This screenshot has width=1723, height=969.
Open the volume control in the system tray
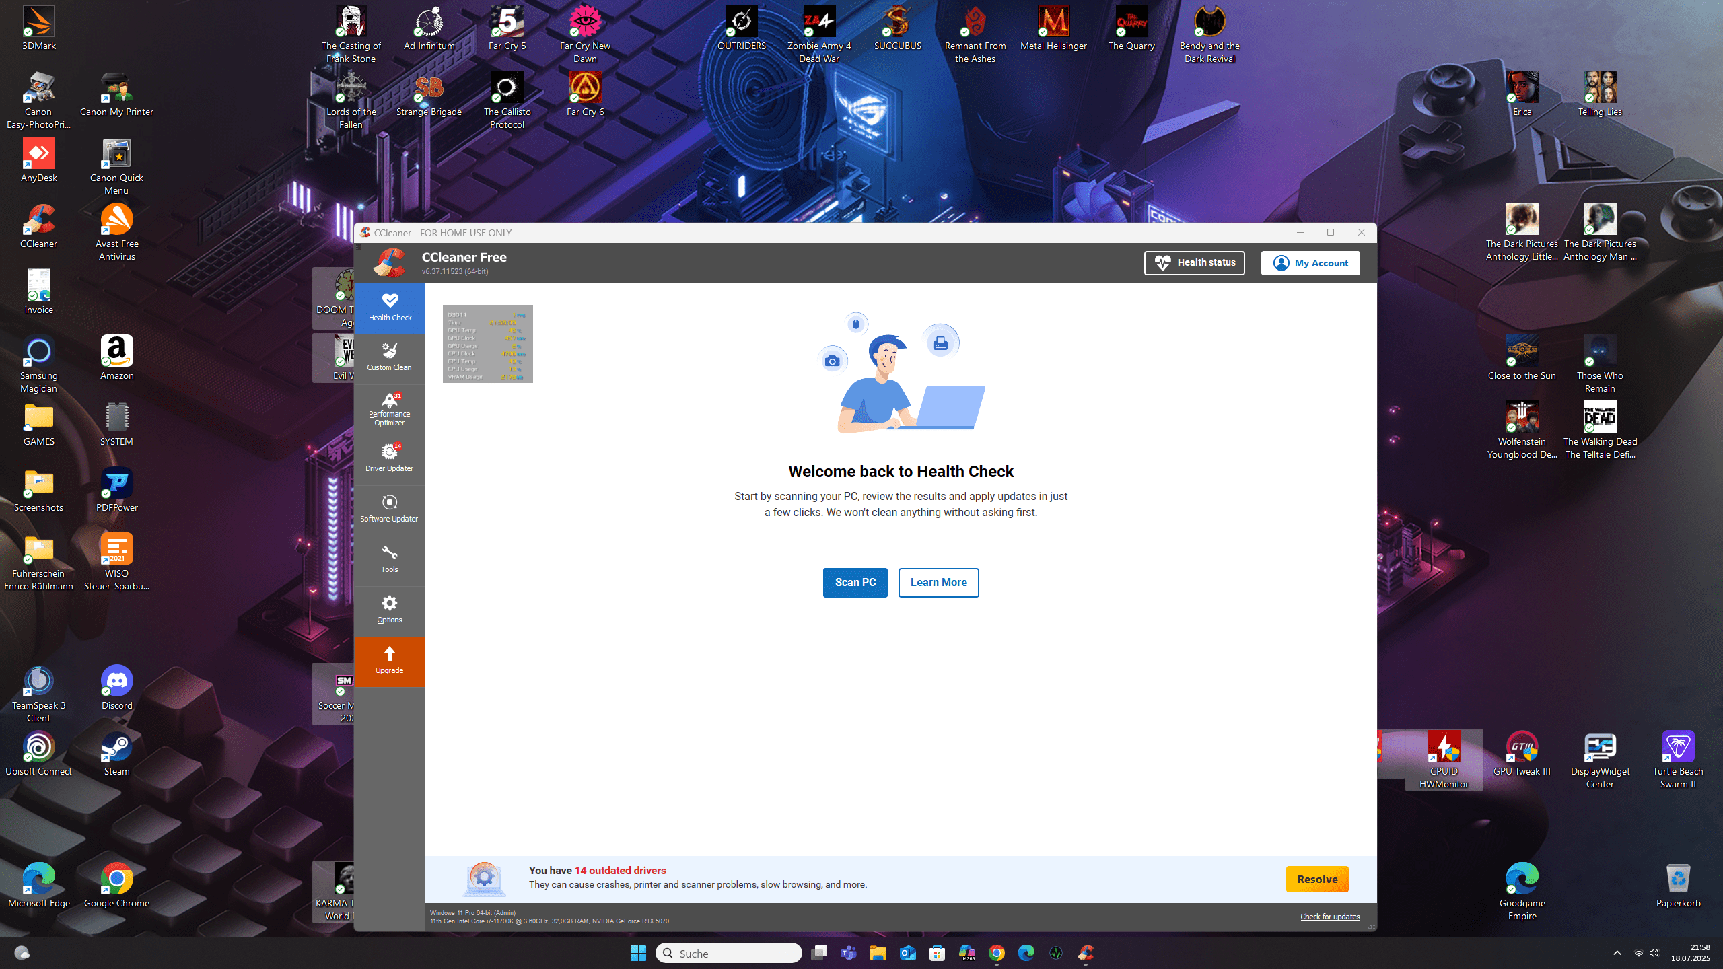coord(1655,953)
